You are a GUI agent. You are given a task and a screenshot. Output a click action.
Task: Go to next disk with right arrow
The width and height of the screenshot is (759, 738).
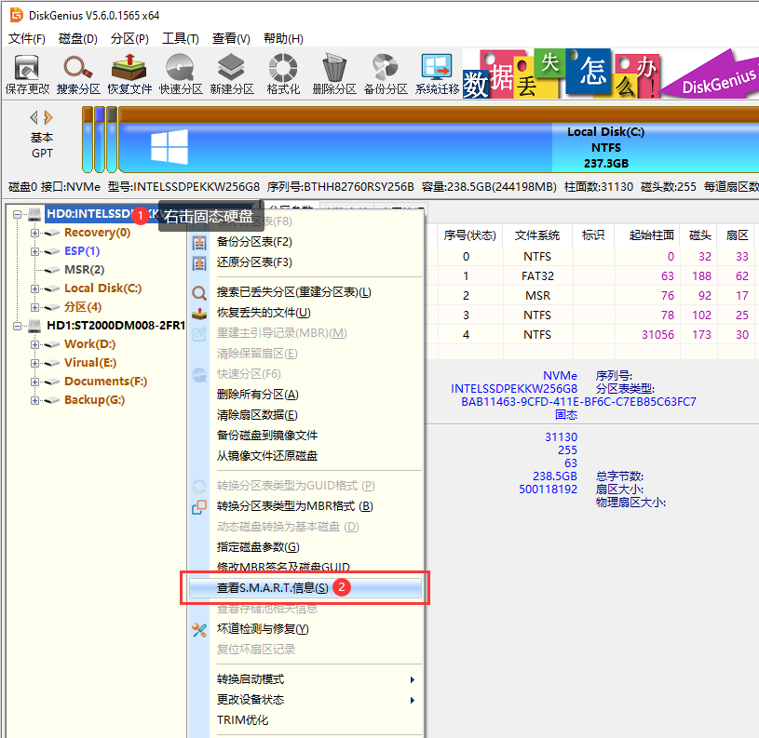tap(47, 117)
